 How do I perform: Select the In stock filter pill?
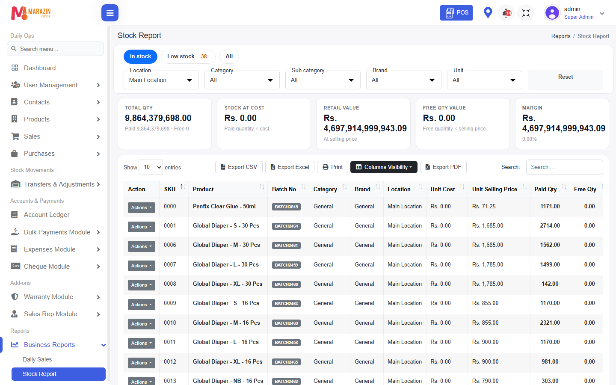click(140, 56)
